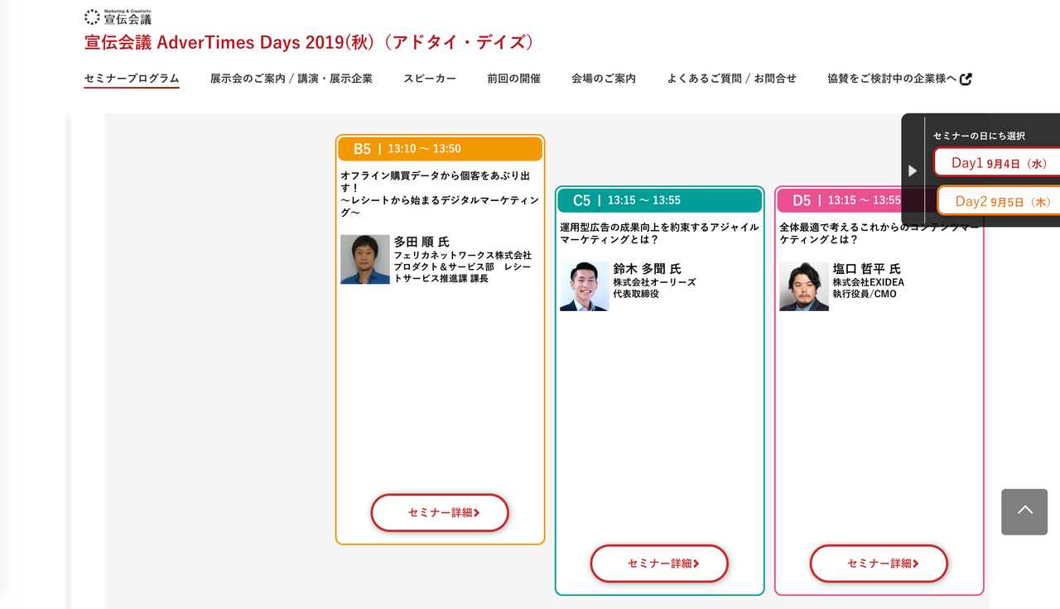
Task: Select Day1 9月4日（水）
Action: point(1002,162)
